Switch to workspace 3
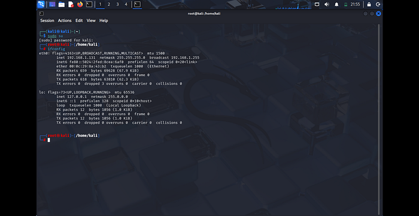 [x=117, y=4]
